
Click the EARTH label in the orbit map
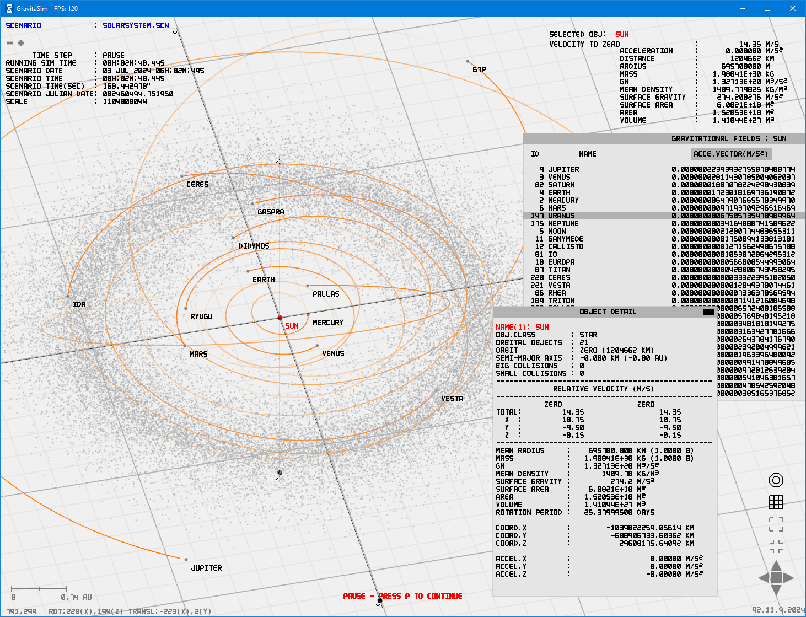point(264,280)
